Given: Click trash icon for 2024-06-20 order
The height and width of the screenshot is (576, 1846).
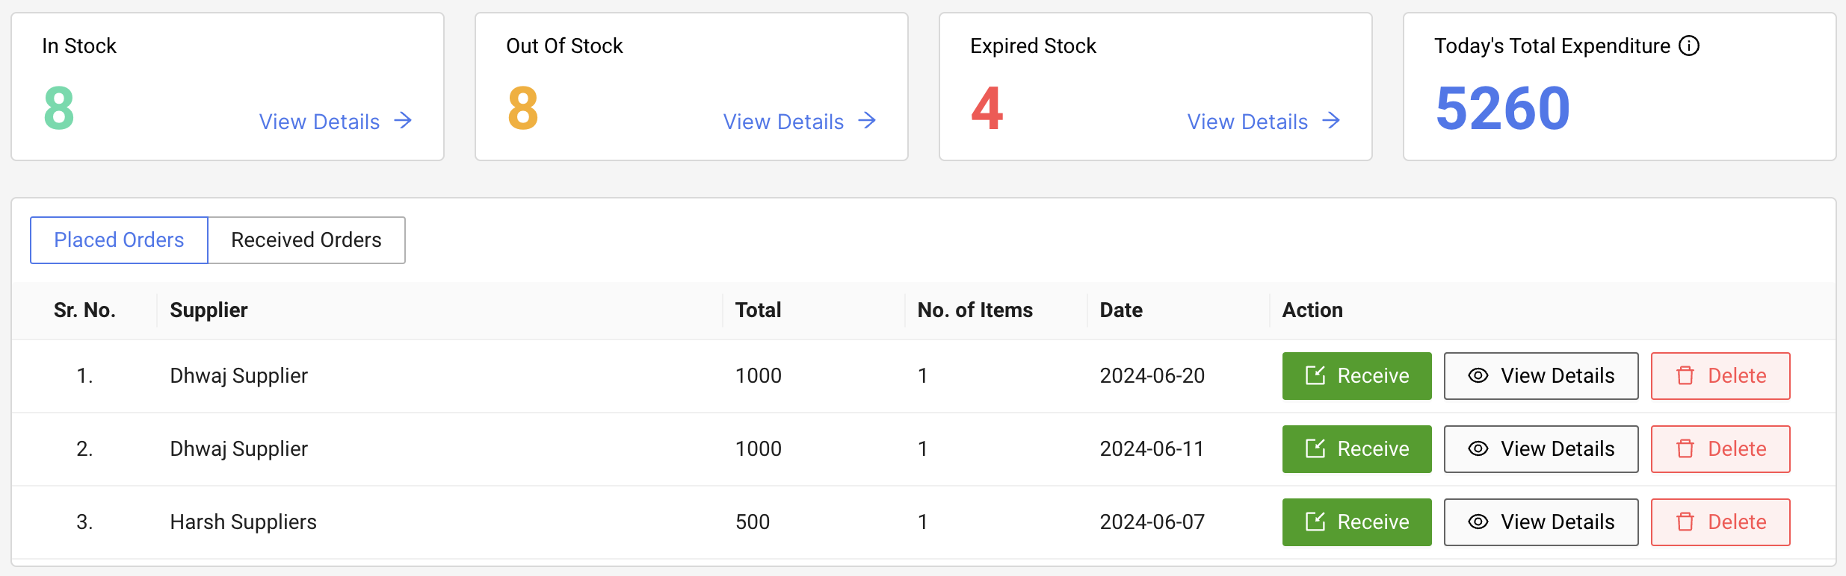Looking at the screenshot, I should [1685, 376].
